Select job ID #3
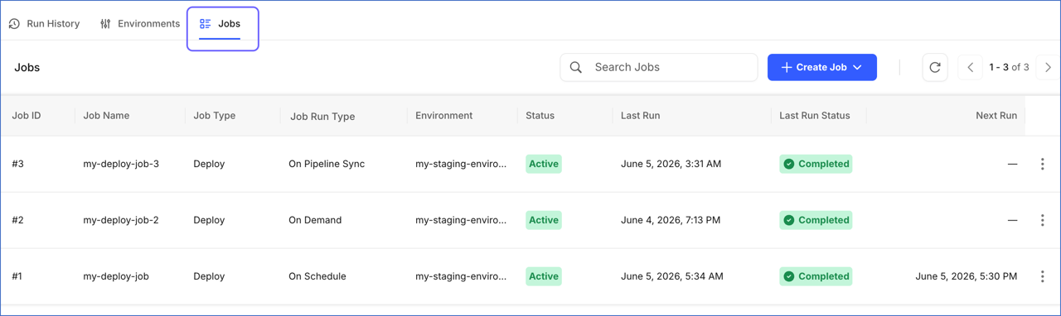The width and height of the screenshot is (1061, 316). pos(17,164)
